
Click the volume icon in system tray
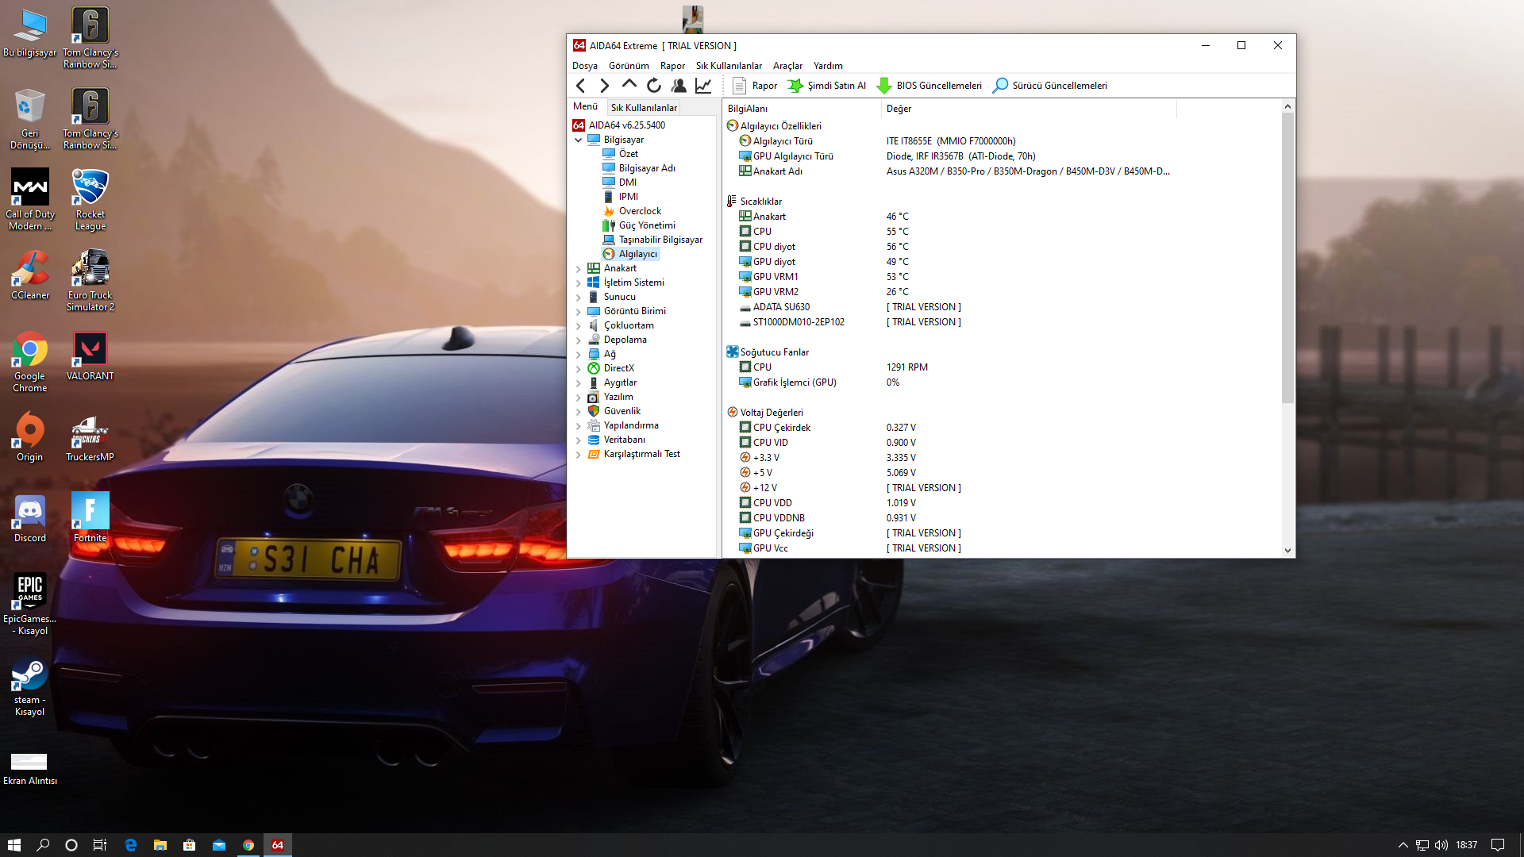tap(1441, 845)
